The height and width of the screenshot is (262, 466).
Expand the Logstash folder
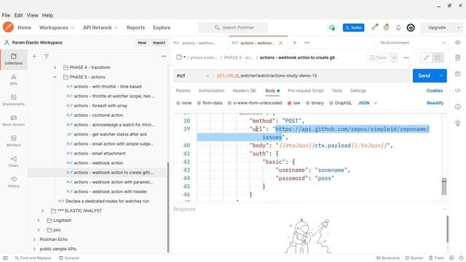39,221
